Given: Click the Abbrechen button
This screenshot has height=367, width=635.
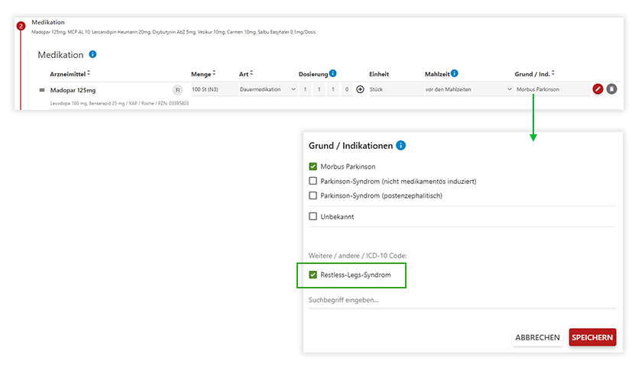Looking at the screenshot, I should (537, 337).
